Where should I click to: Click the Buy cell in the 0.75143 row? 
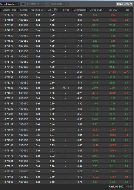pos(38,135)
